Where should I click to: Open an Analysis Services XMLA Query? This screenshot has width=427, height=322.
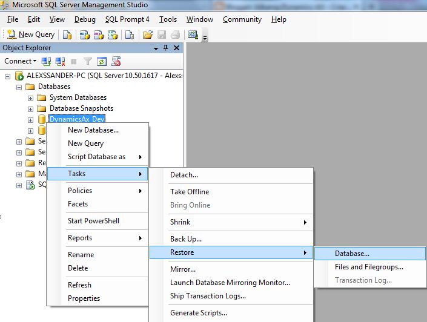[x=113, y=35]
